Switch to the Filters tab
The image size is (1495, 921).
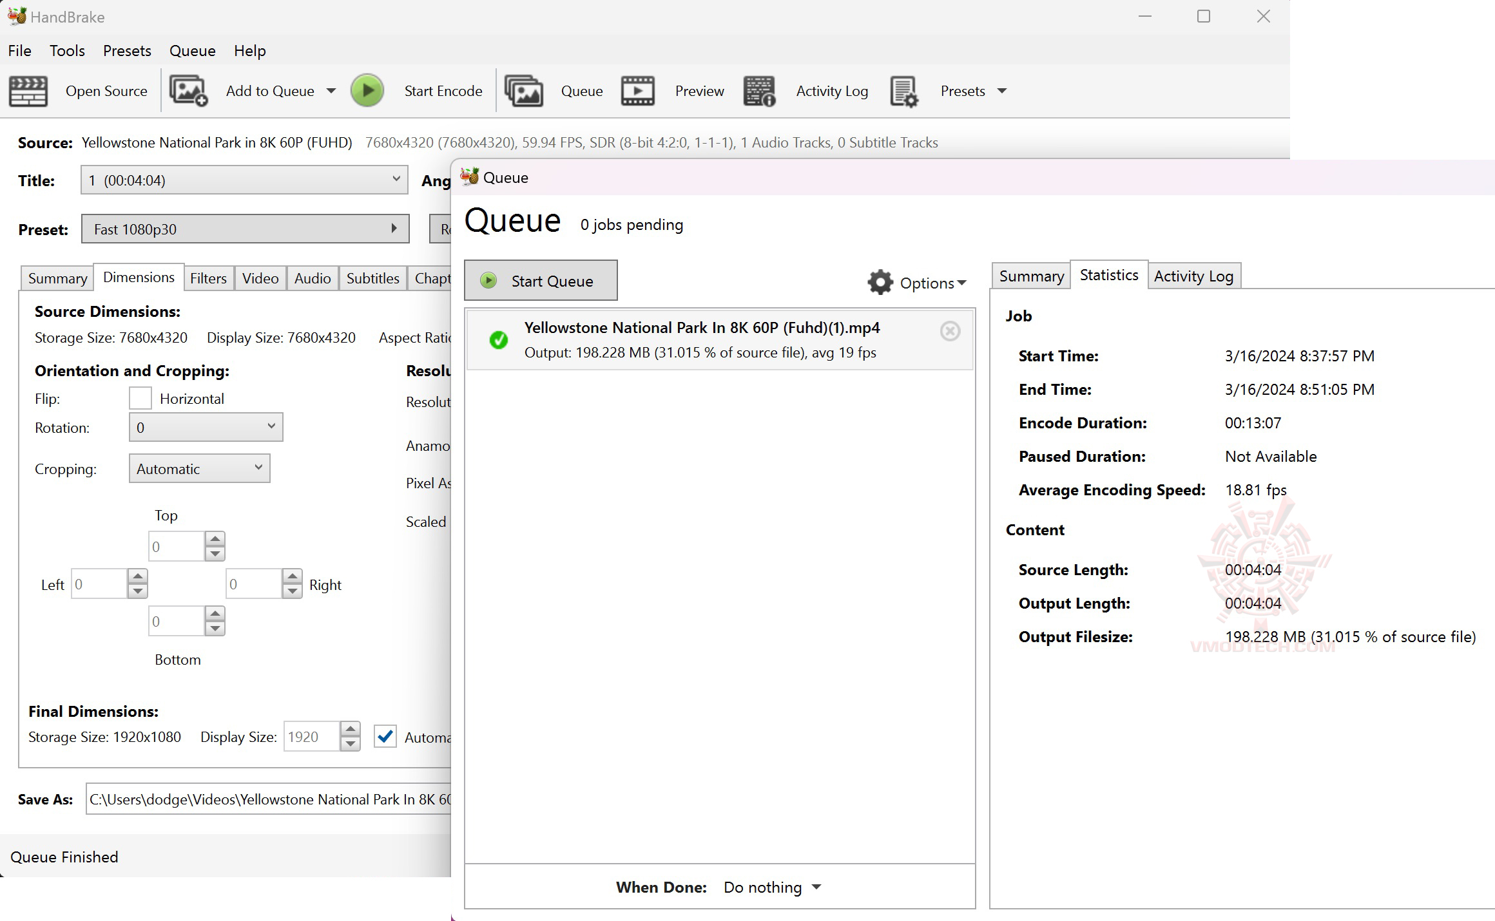click(x=208, y=278)
